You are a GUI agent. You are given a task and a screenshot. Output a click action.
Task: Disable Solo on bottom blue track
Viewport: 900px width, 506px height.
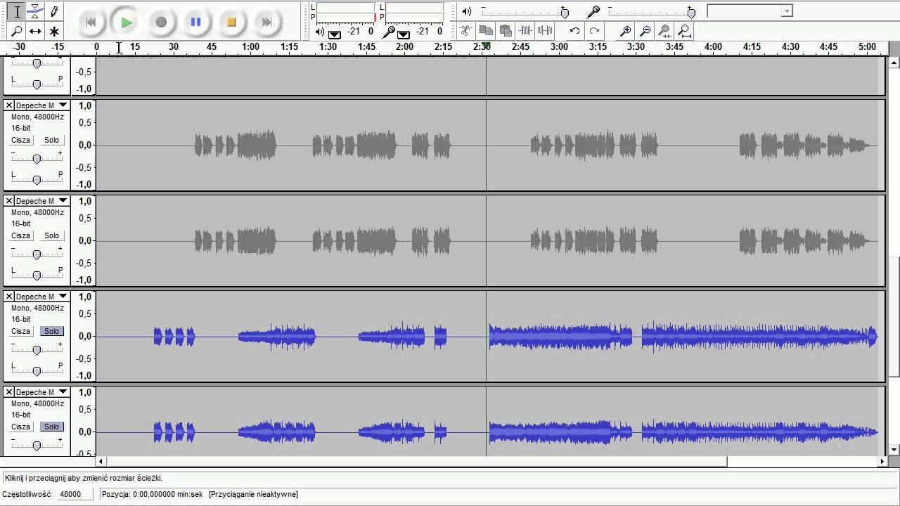pyautogui.click(x=51, y=427)
